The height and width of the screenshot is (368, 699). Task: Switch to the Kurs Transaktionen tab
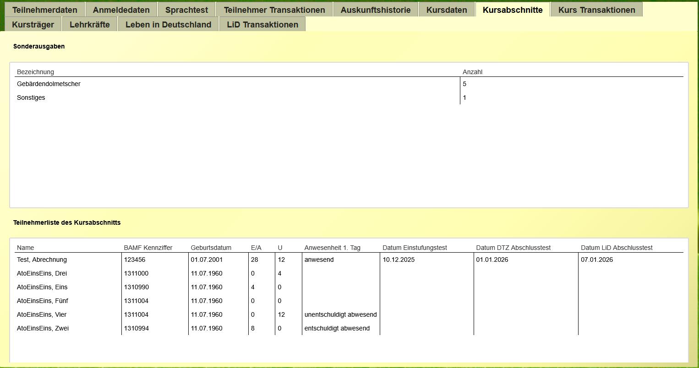596,10
